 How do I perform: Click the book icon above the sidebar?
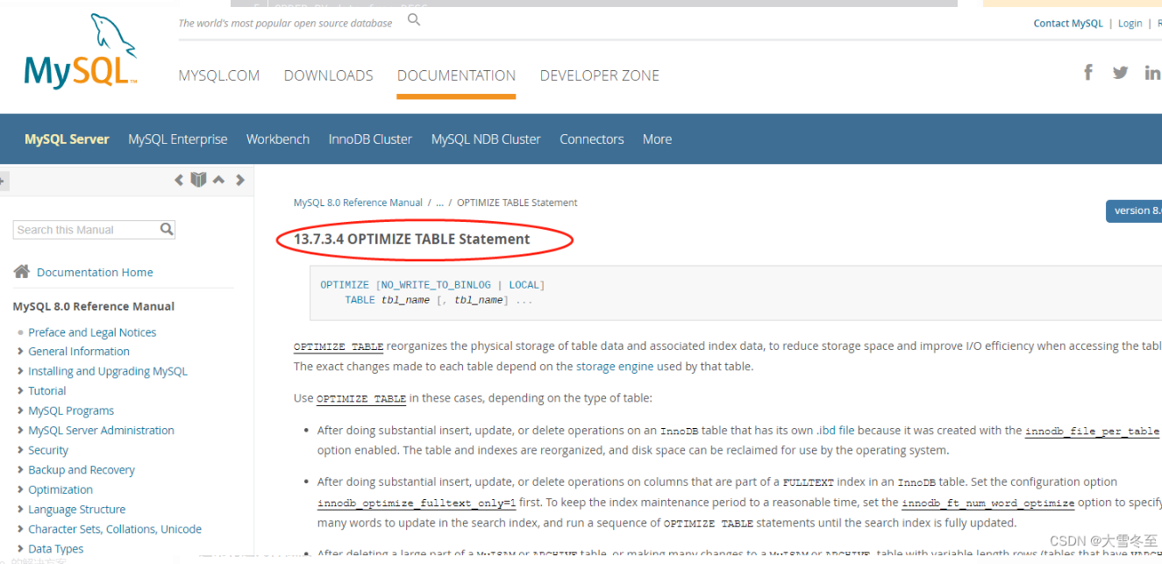pyautogui.click(x=198, y=179)
